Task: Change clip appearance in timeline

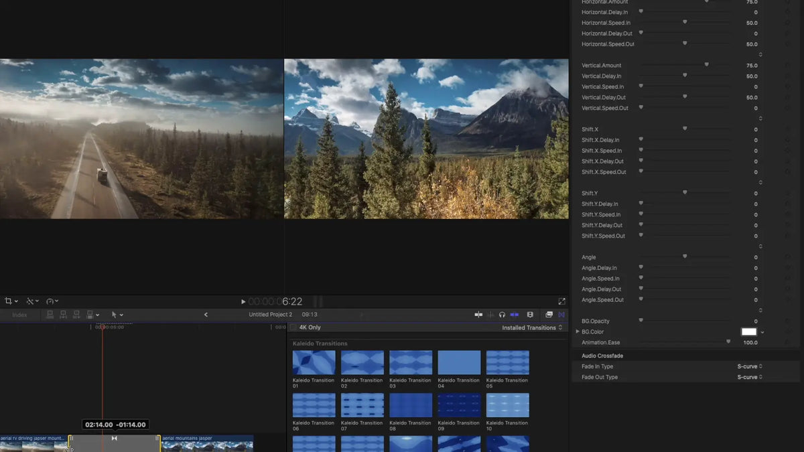Action: pos(530,315)
